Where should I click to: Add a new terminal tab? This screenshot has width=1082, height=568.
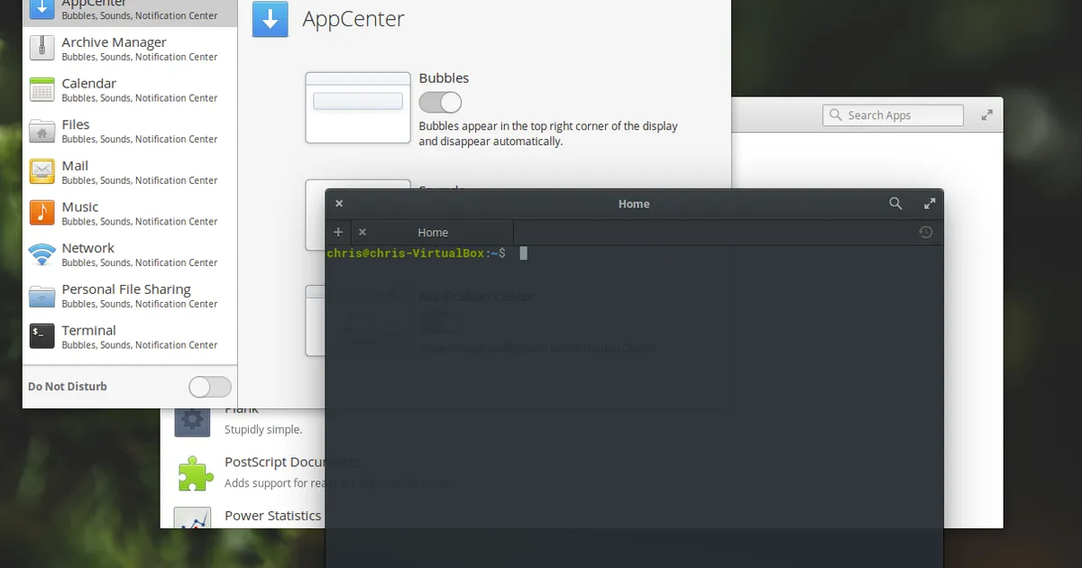(x=338, y=232)
